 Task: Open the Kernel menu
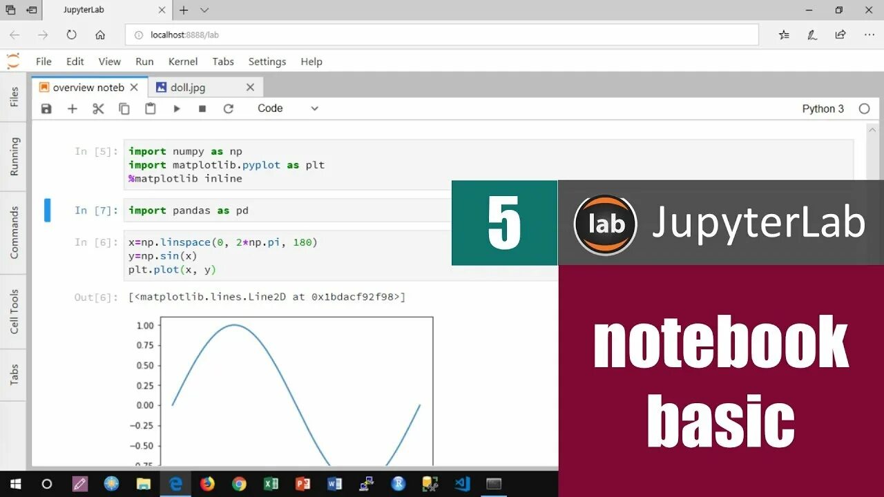click(x=183, y=61)
